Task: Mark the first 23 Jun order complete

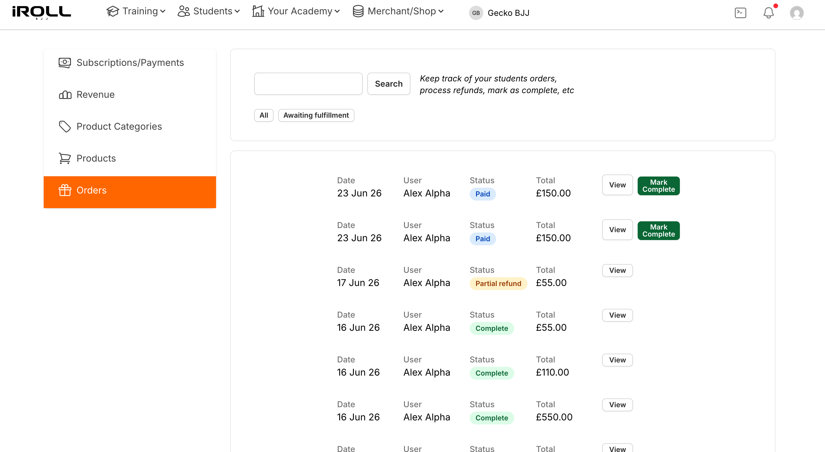Action: 658,186
